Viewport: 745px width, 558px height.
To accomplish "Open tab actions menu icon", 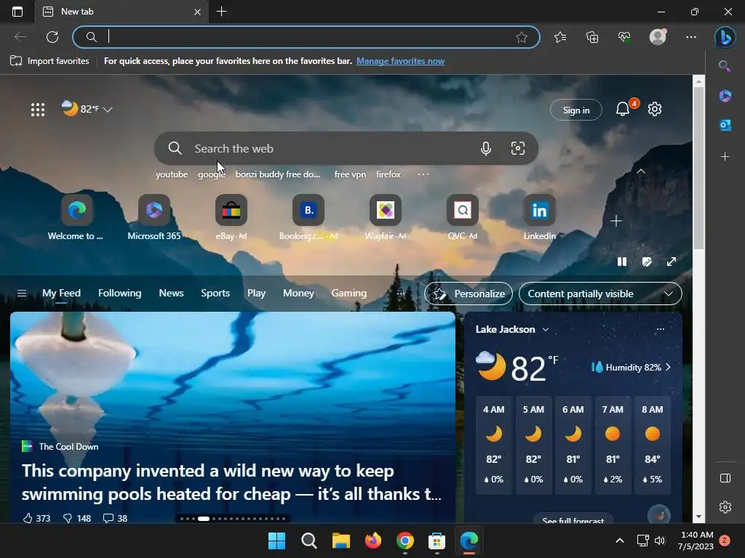I will [17, 12].
